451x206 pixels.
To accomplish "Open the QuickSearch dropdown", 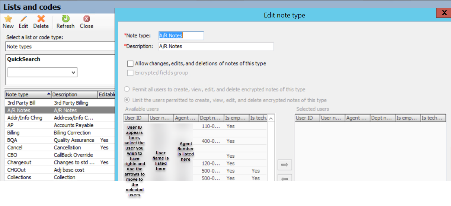I will click(73, 73).
